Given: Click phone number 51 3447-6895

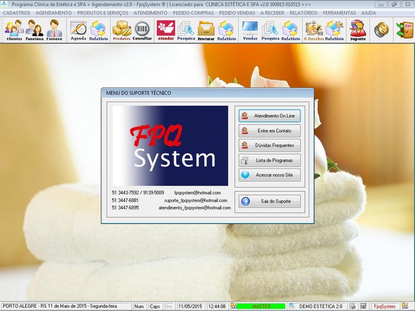Looking at the screenshot, I should point(125,208).
